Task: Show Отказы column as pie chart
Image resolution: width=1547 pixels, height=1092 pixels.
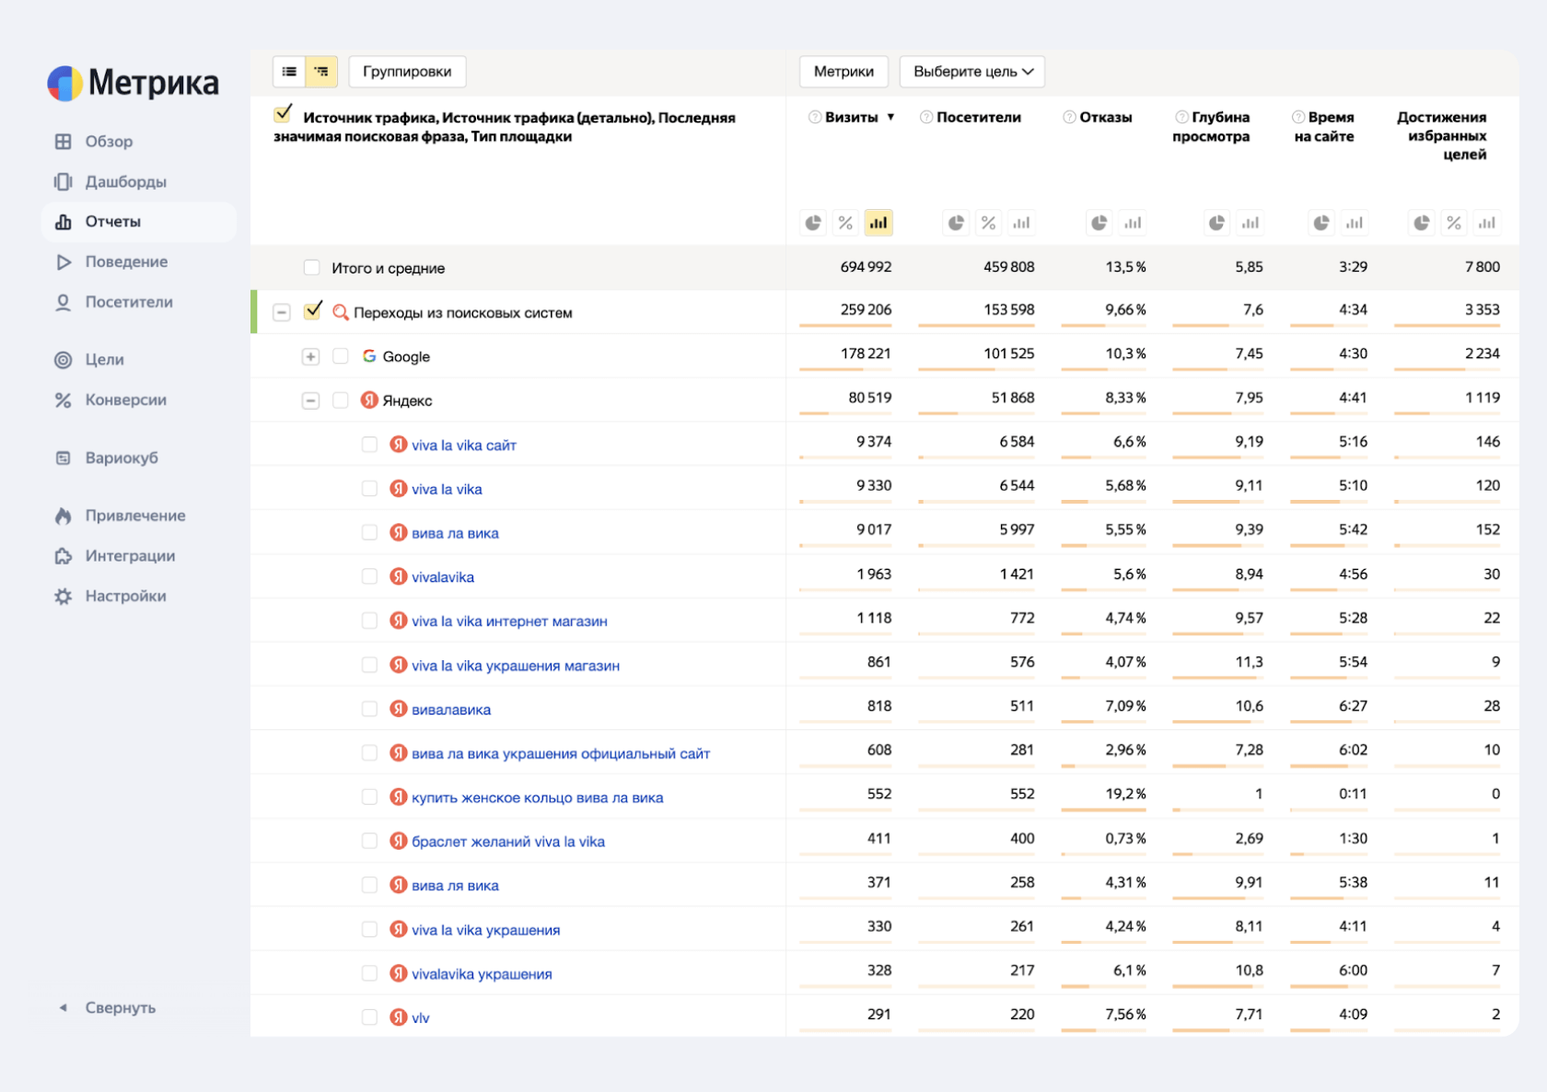Action: [1099, 223]
